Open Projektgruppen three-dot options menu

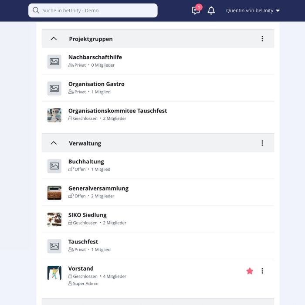click(x=262, y=39)
